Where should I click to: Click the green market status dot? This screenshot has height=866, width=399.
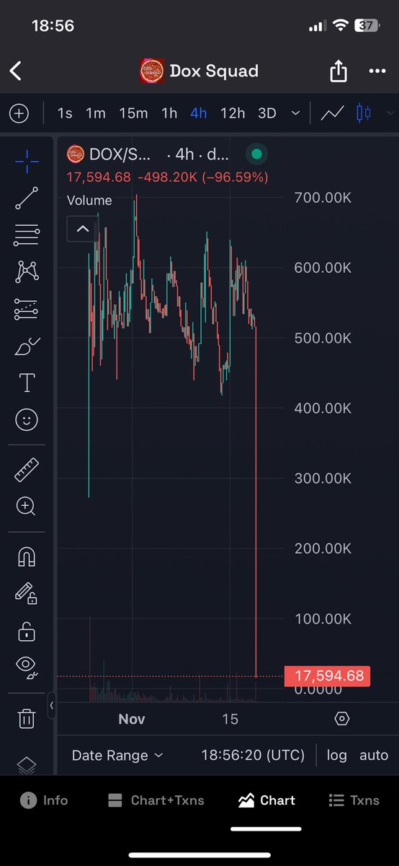click(x=256, y=154)
